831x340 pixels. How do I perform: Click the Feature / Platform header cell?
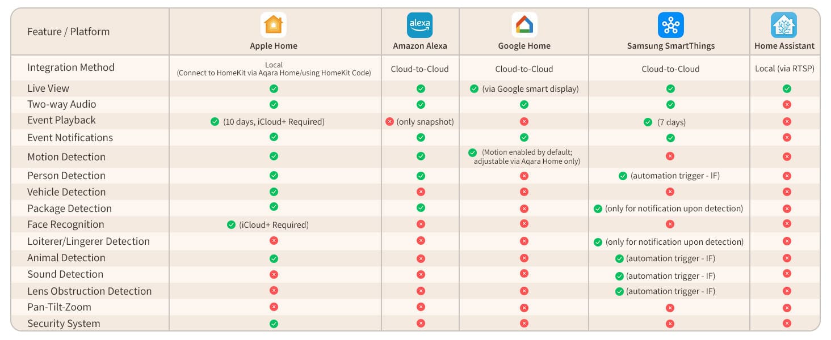click(68, 32)
